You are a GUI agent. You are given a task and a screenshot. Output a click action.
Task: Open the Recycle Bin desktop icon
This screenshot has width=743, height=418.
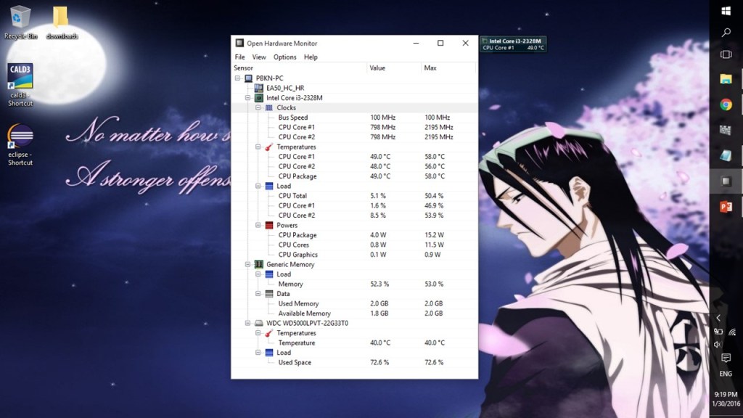click(20, 17)
